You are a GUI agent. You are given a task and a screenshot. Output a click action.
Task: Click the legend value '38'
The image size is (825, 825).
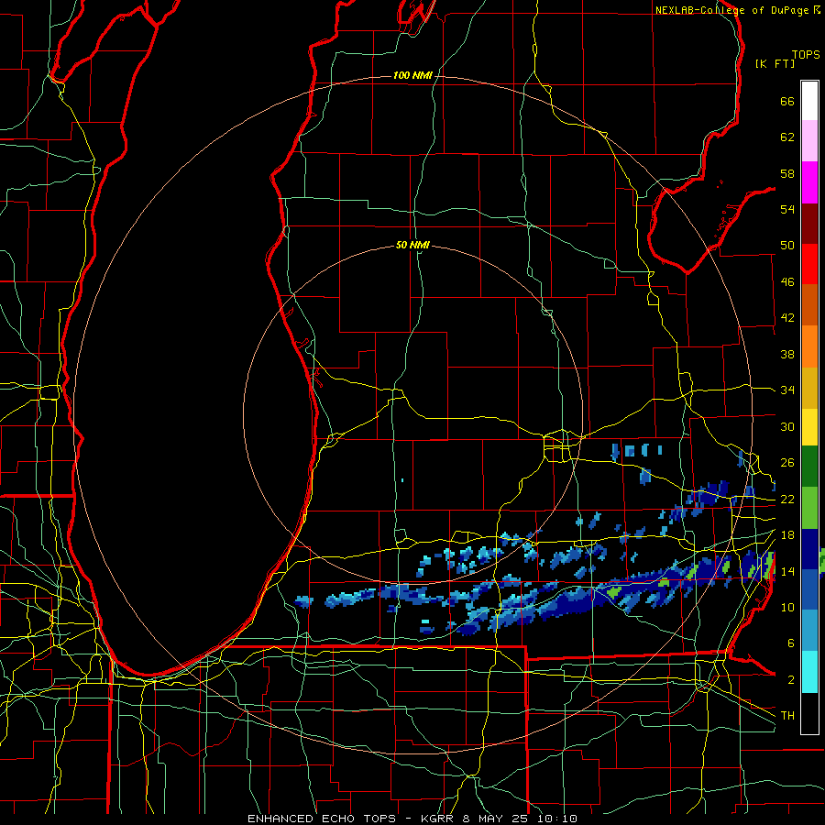tap(787, 354)
